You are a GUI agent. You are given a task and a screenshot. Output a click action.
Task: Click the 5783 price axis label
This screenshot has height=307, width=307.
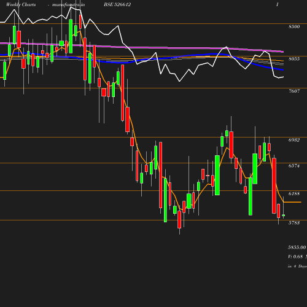294,223
